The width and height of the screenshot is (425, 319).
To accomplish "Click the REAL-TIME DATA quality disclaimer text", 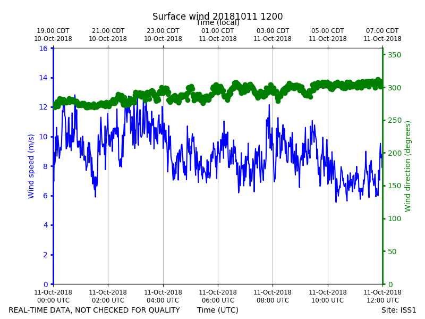I will [95, 310].
